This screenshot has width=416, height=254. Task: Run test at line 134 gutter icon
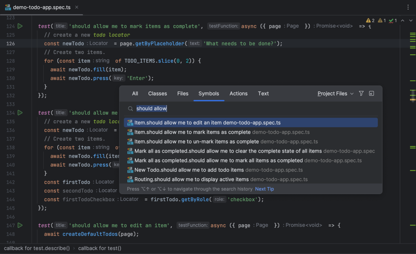(20, 113)
